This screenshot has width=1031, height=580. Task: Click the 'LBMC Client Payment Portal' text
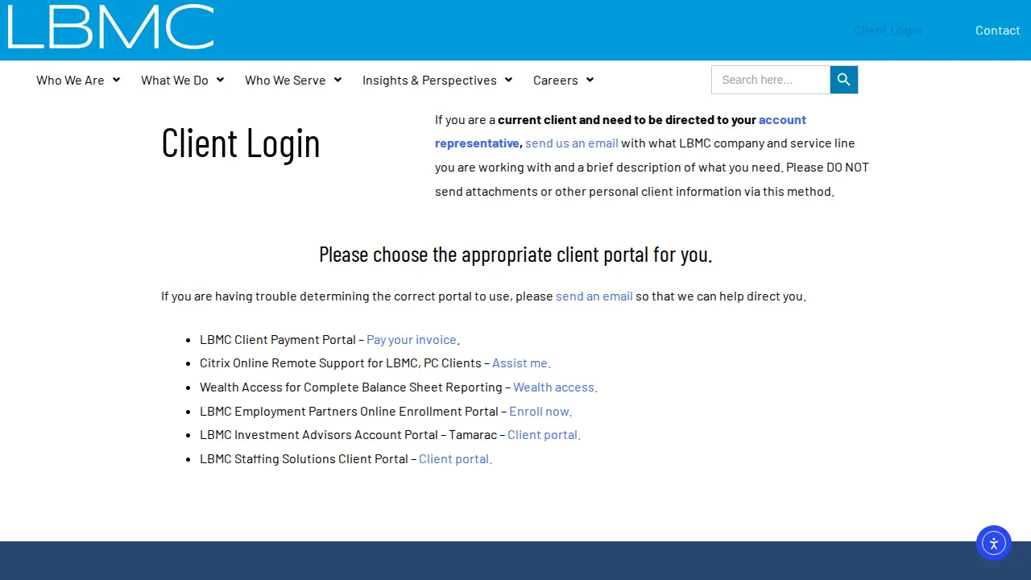click(278, 340)
